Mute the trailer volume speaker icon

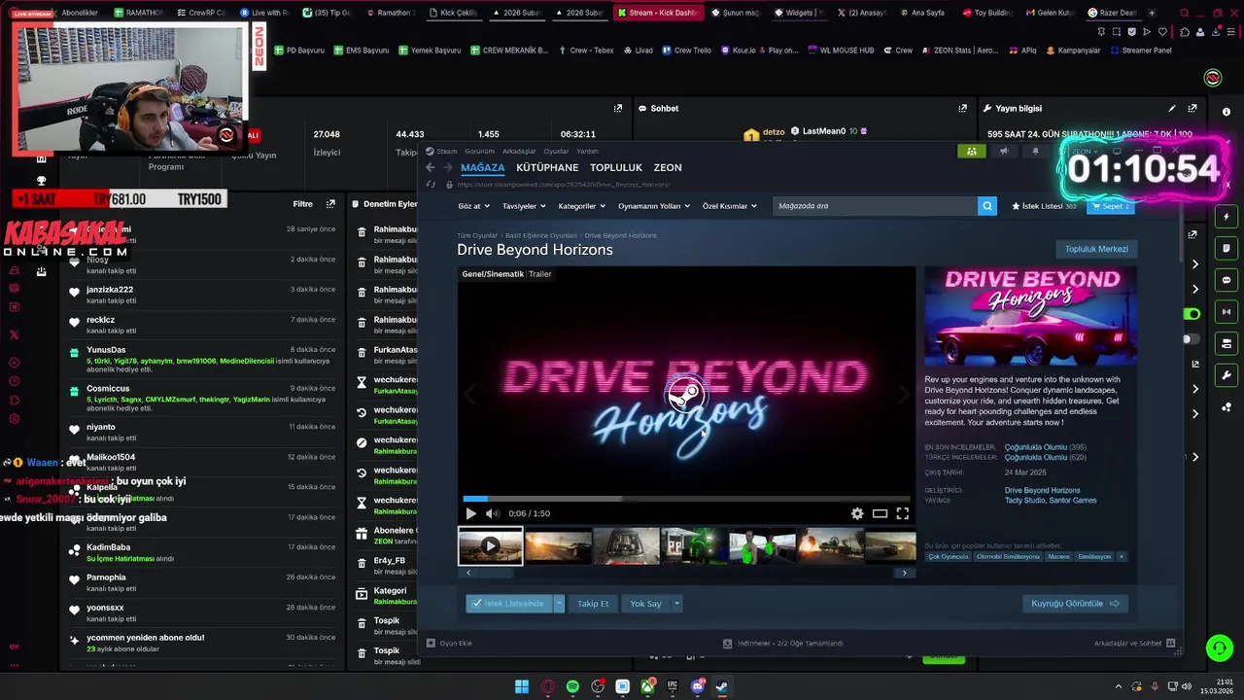(493, 513)
